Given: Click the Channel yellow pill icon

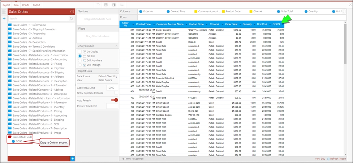Looking at the screenshot, I should (251, 12).
